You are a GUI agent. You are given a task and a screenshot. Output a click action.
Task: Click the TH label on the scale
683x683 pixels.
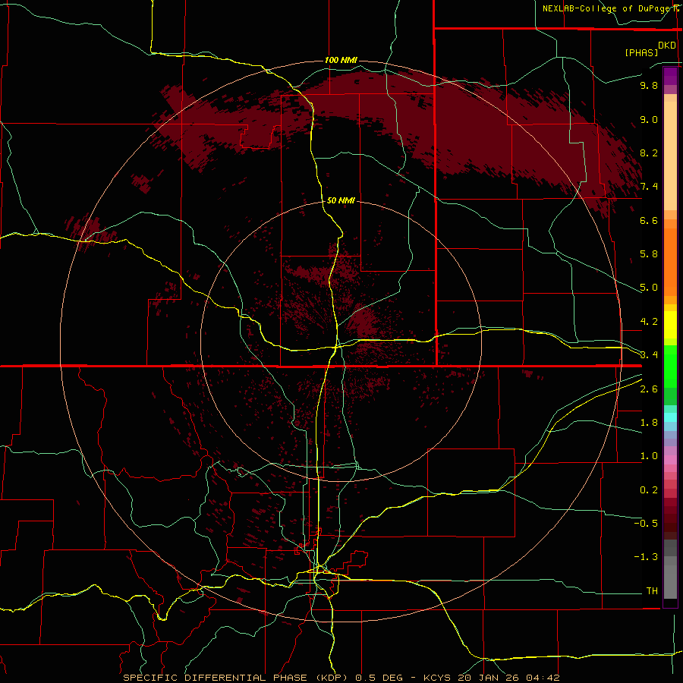(x=652, y=591)
